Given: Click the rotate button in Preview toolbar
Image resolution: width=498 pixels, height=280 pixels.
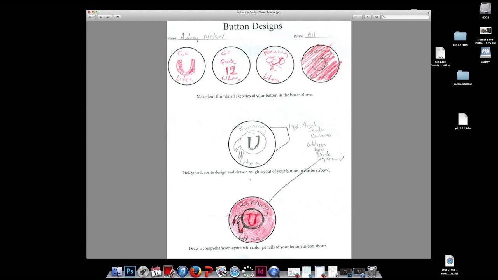Looking at the screenshot, I should pos(368,17).
